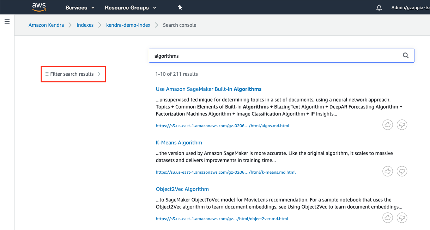
Task: Thumbs down the SageMaker Built-in Algorithms result
Action: [402, 125]
